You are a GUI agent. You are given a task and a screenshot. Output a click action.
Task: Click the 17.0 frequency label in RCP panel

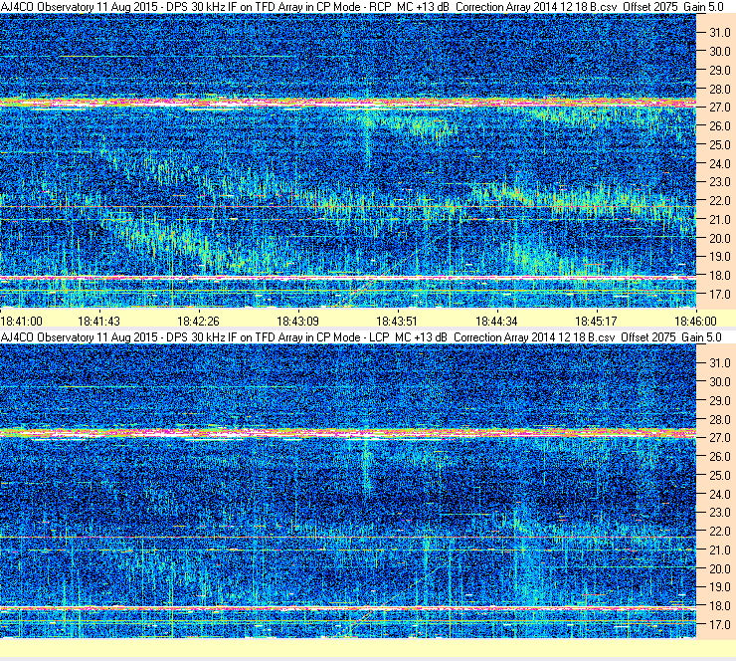coord(719,294)
